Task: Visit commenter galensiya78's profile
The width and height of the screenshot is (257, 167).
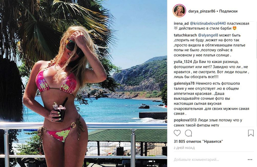Action: tap(184, 83)
